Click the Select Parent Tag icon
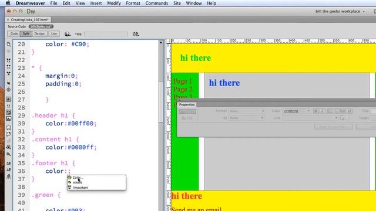This screenshot has width=376, height=211. tap(9, 83)
